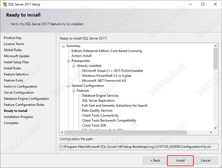Select the Already installed tree label

coord(89,66)
